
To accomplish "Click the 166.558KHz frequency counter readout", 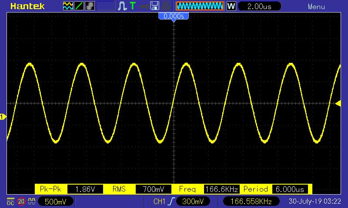I will click(251, 201).
